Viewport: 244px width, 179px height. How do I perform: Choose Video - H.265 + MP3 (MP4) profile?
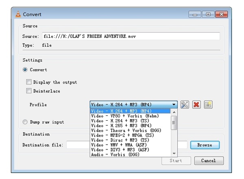pyautogui.click(x=131, y=126)
